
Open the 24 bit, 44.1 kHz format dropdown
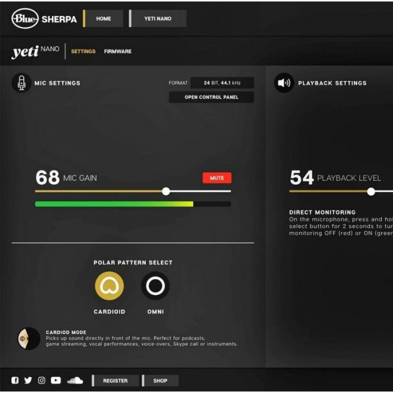(x=222, y=83)
